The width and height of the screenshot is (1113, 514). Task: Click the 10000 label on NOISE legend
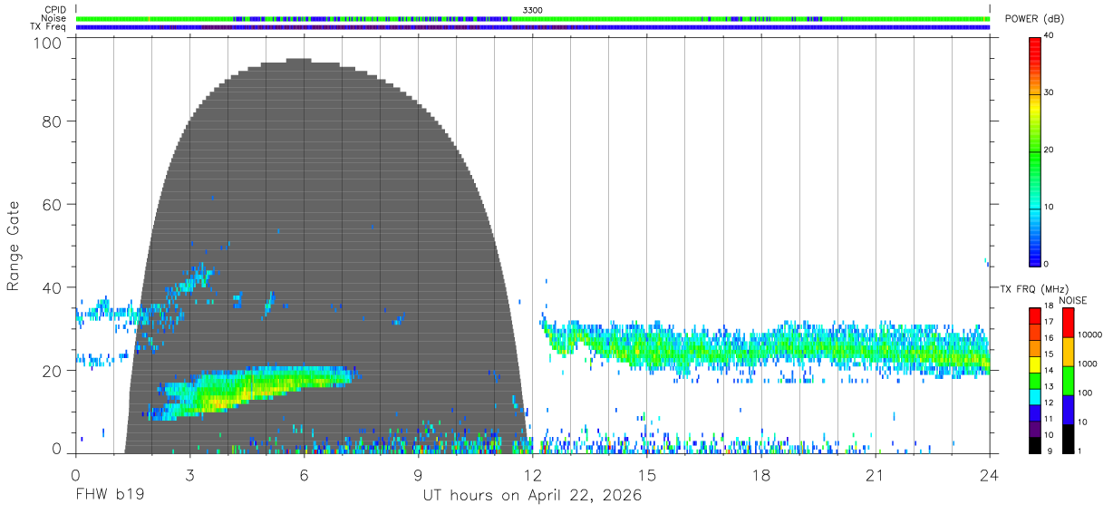[1090, 335]
